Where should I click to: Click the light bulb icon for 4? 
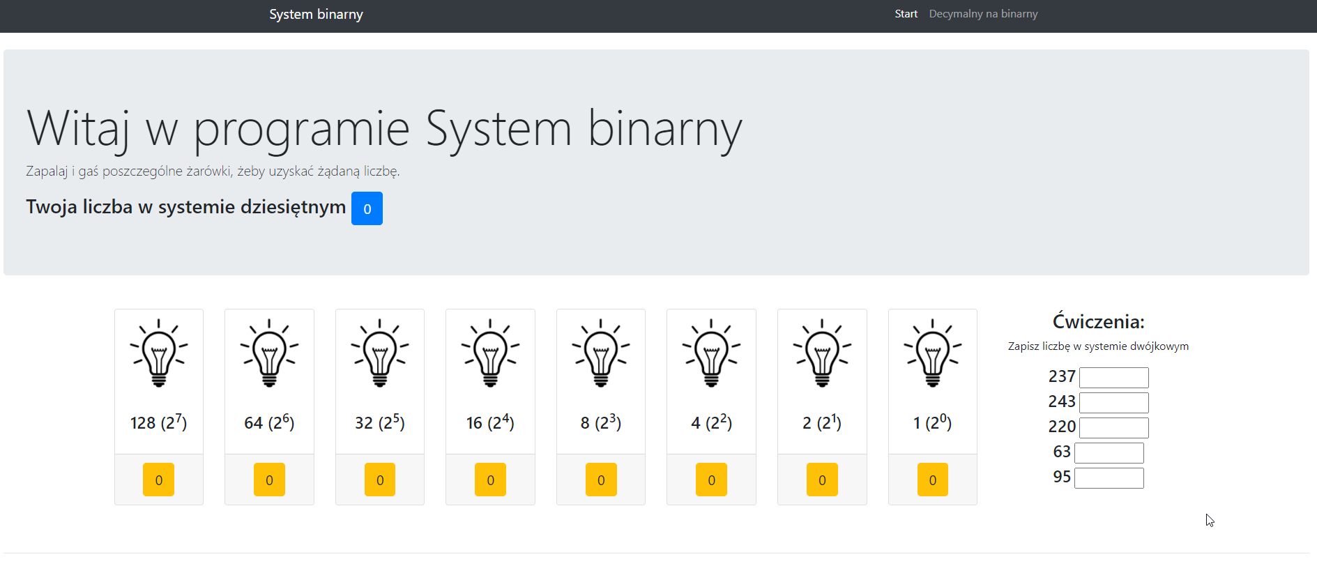coord(711,353)
